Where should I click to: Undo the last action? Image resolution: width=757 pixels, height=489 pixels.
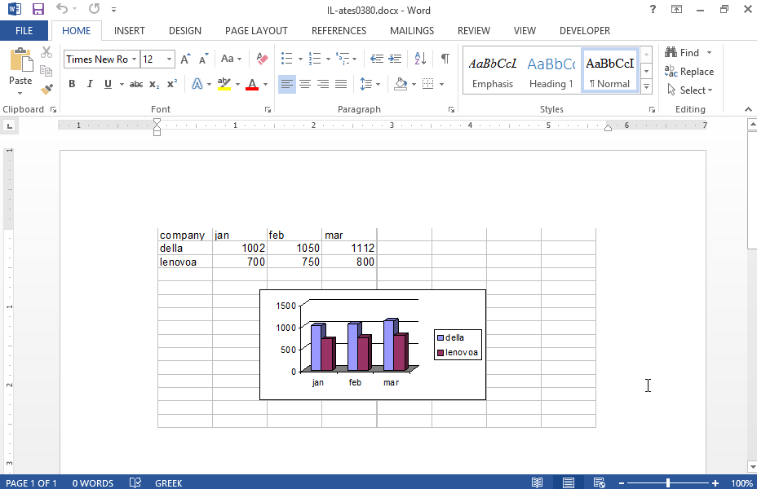click(62, 9)
